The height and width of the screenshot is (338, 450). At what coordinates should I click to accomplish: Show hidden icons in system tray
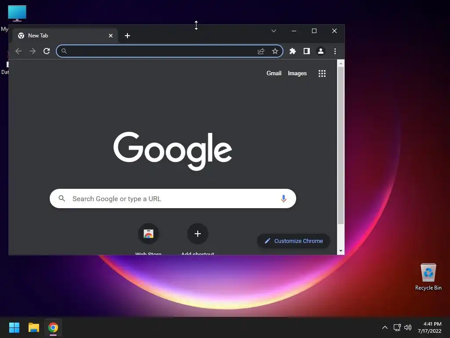[x=385, y=327]
